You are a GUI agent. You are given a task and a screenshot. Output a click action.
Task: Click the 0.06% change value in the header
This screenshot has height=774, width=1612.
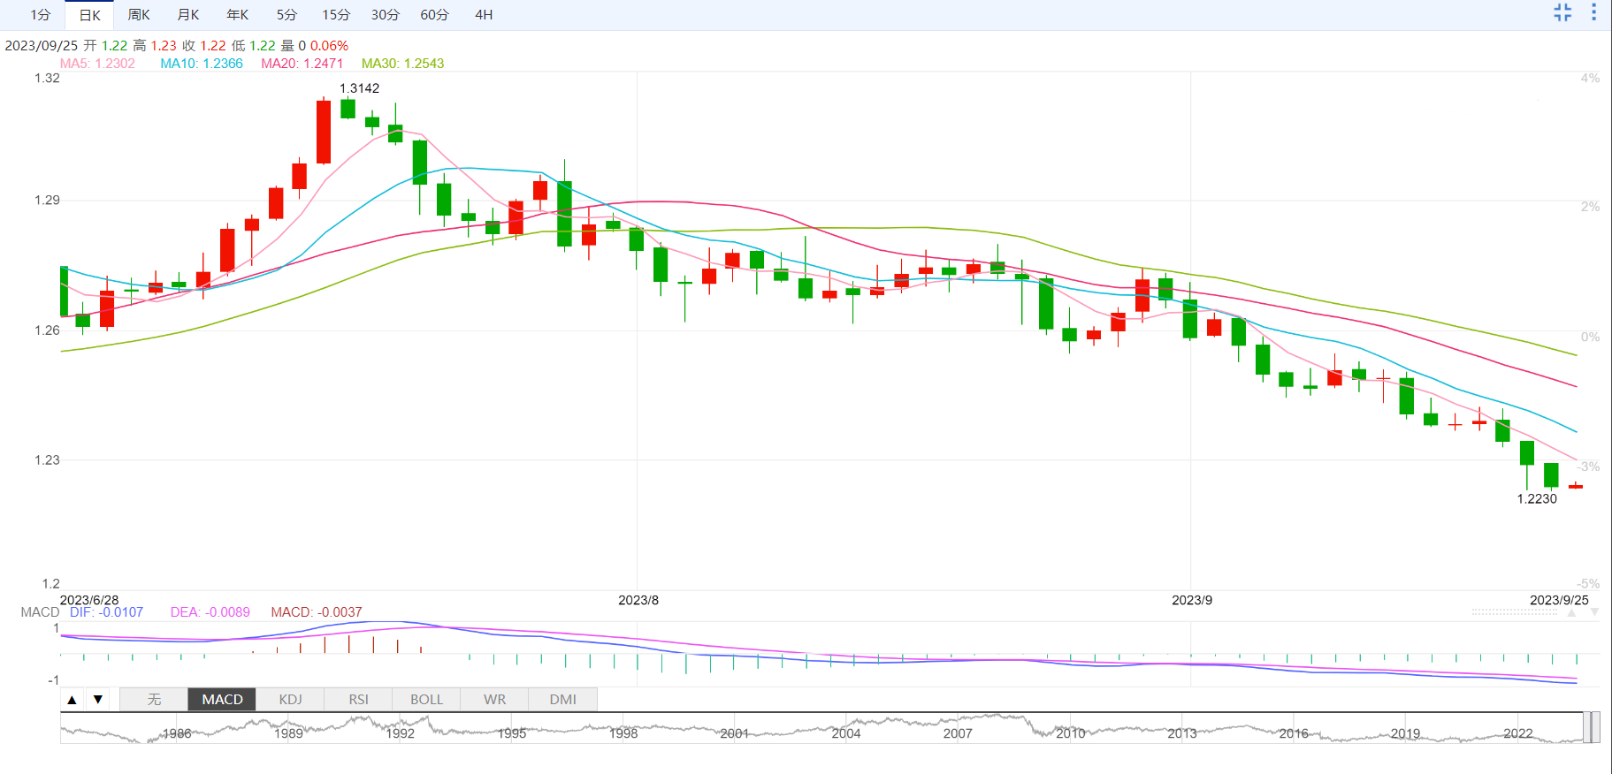329,46
